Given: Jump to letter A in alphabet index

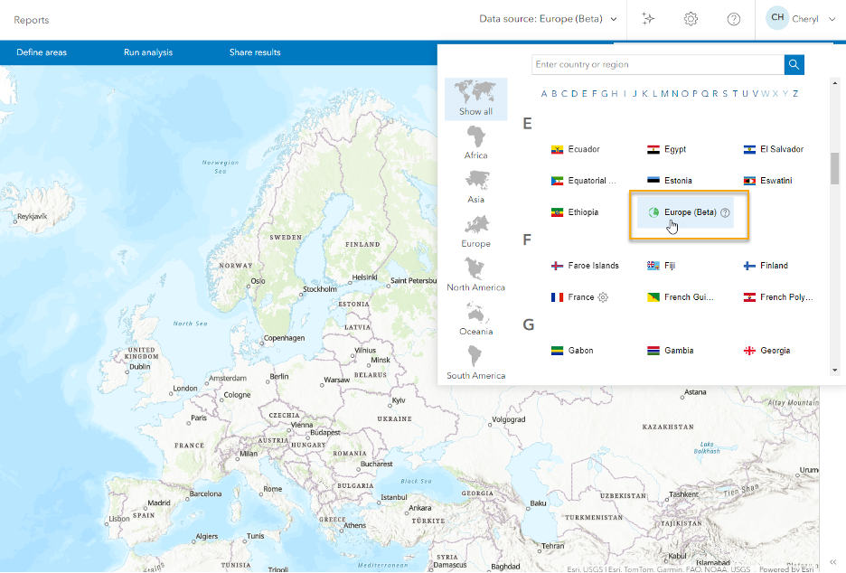Looking at the screenshot, I should click(544, 94).
